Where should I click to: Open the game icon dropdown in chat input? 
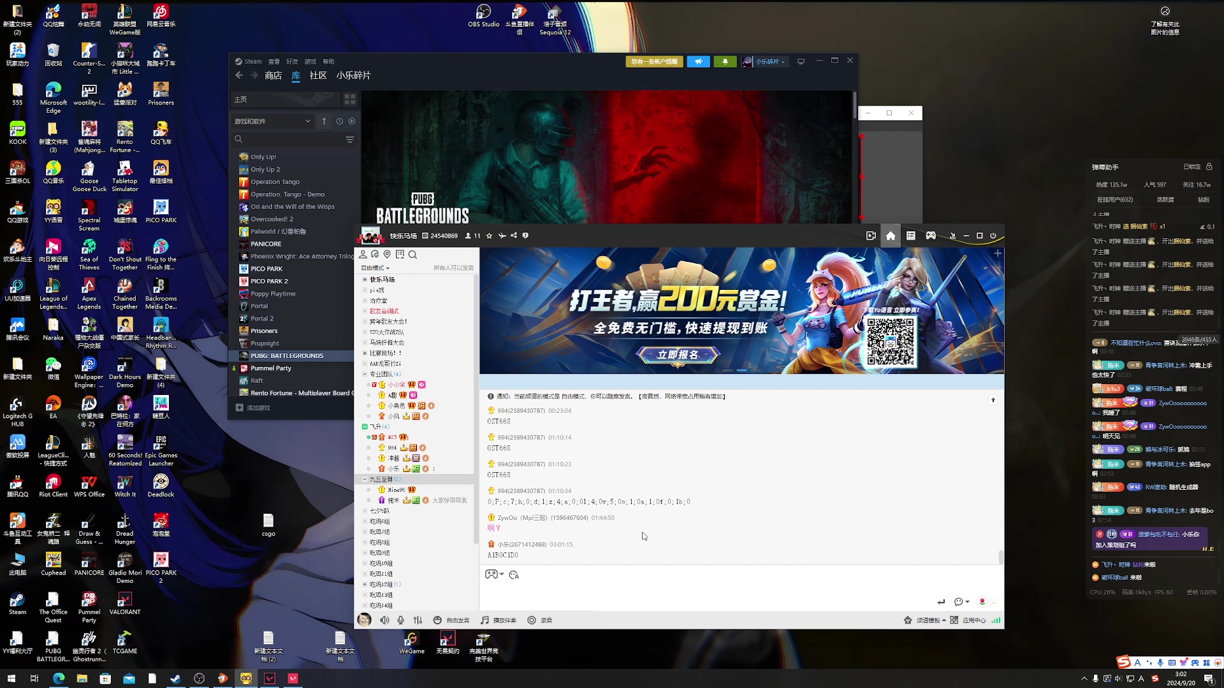pos(495,575)
